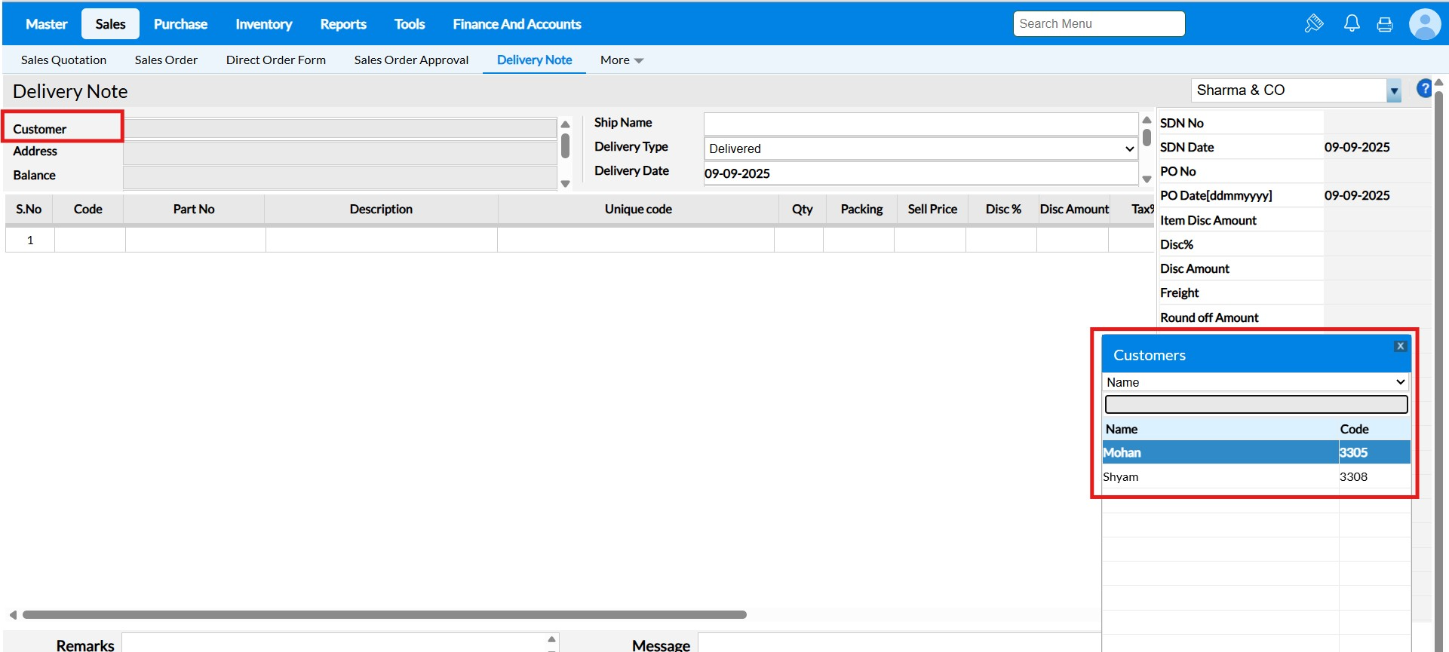Open the Sales menu

point(110,24)
